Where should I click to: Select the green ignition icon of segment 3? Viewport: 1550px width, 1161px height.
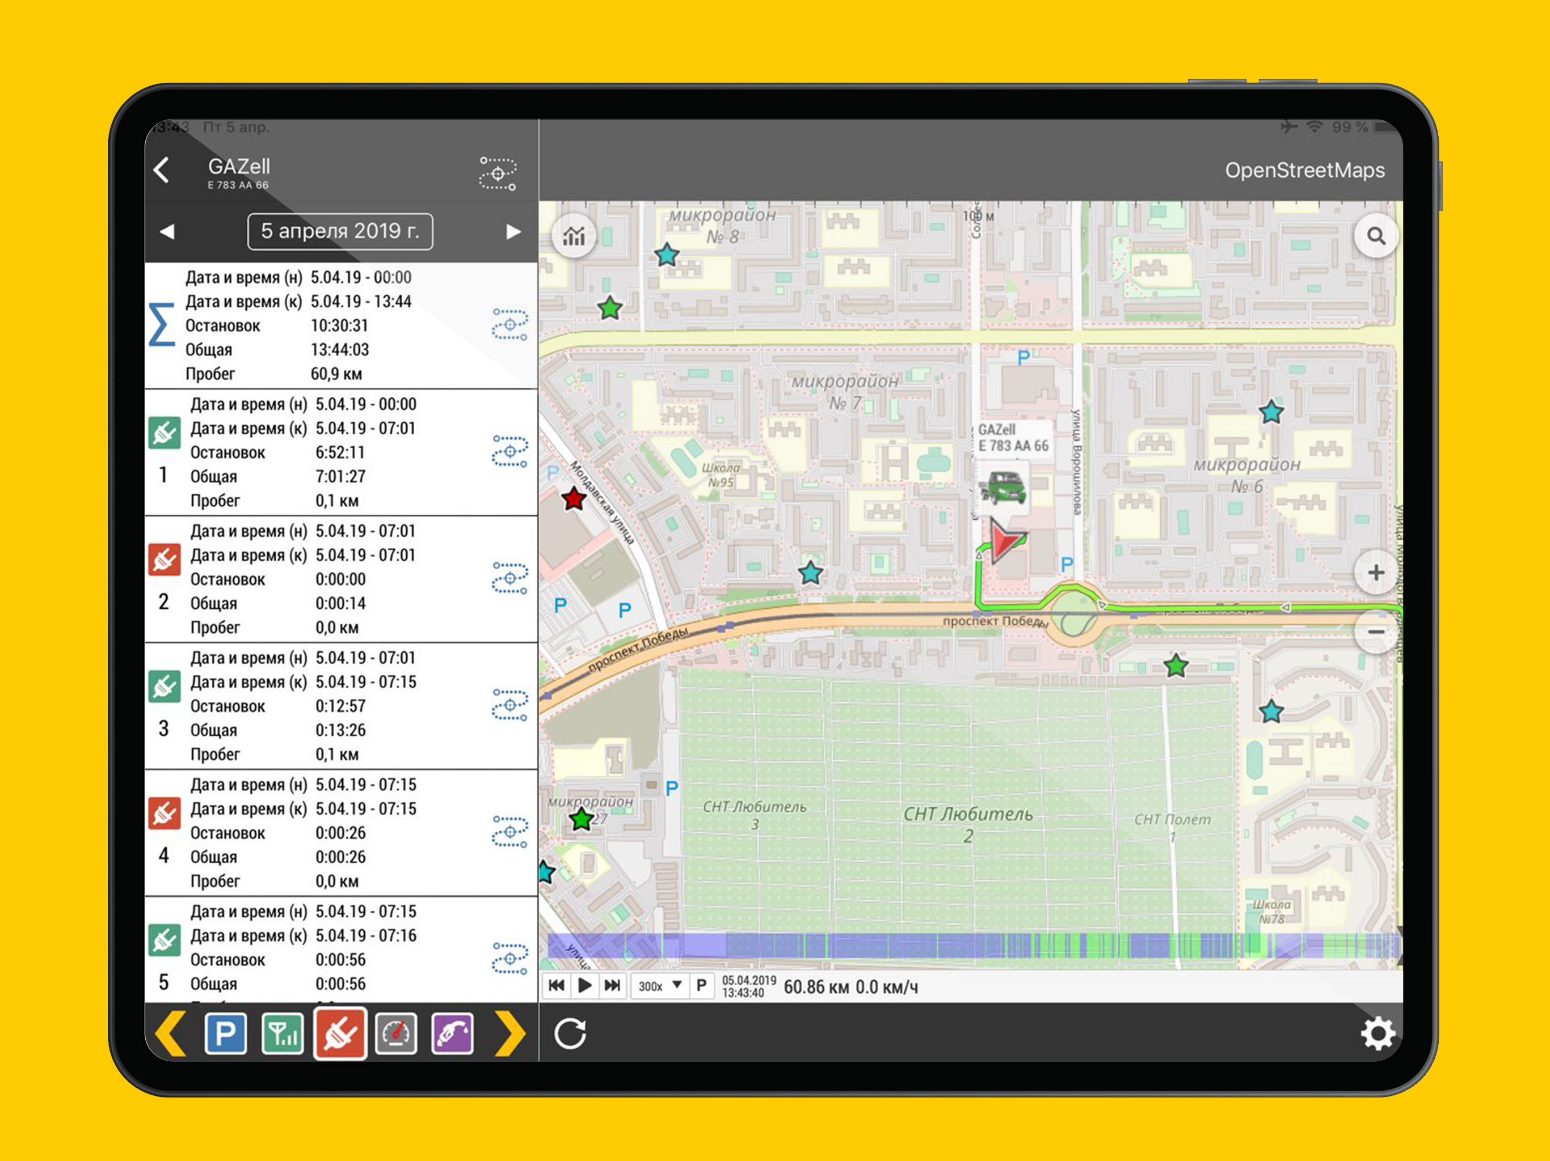164,687
